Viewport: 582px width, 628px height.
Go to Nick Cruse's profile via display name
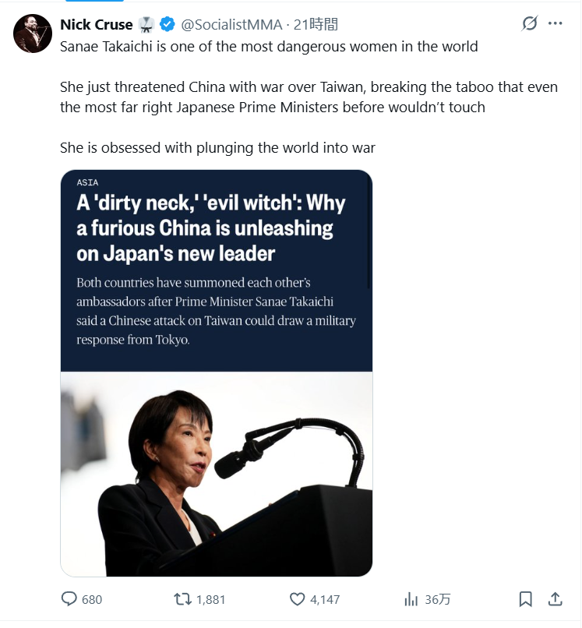coord(96,24)
